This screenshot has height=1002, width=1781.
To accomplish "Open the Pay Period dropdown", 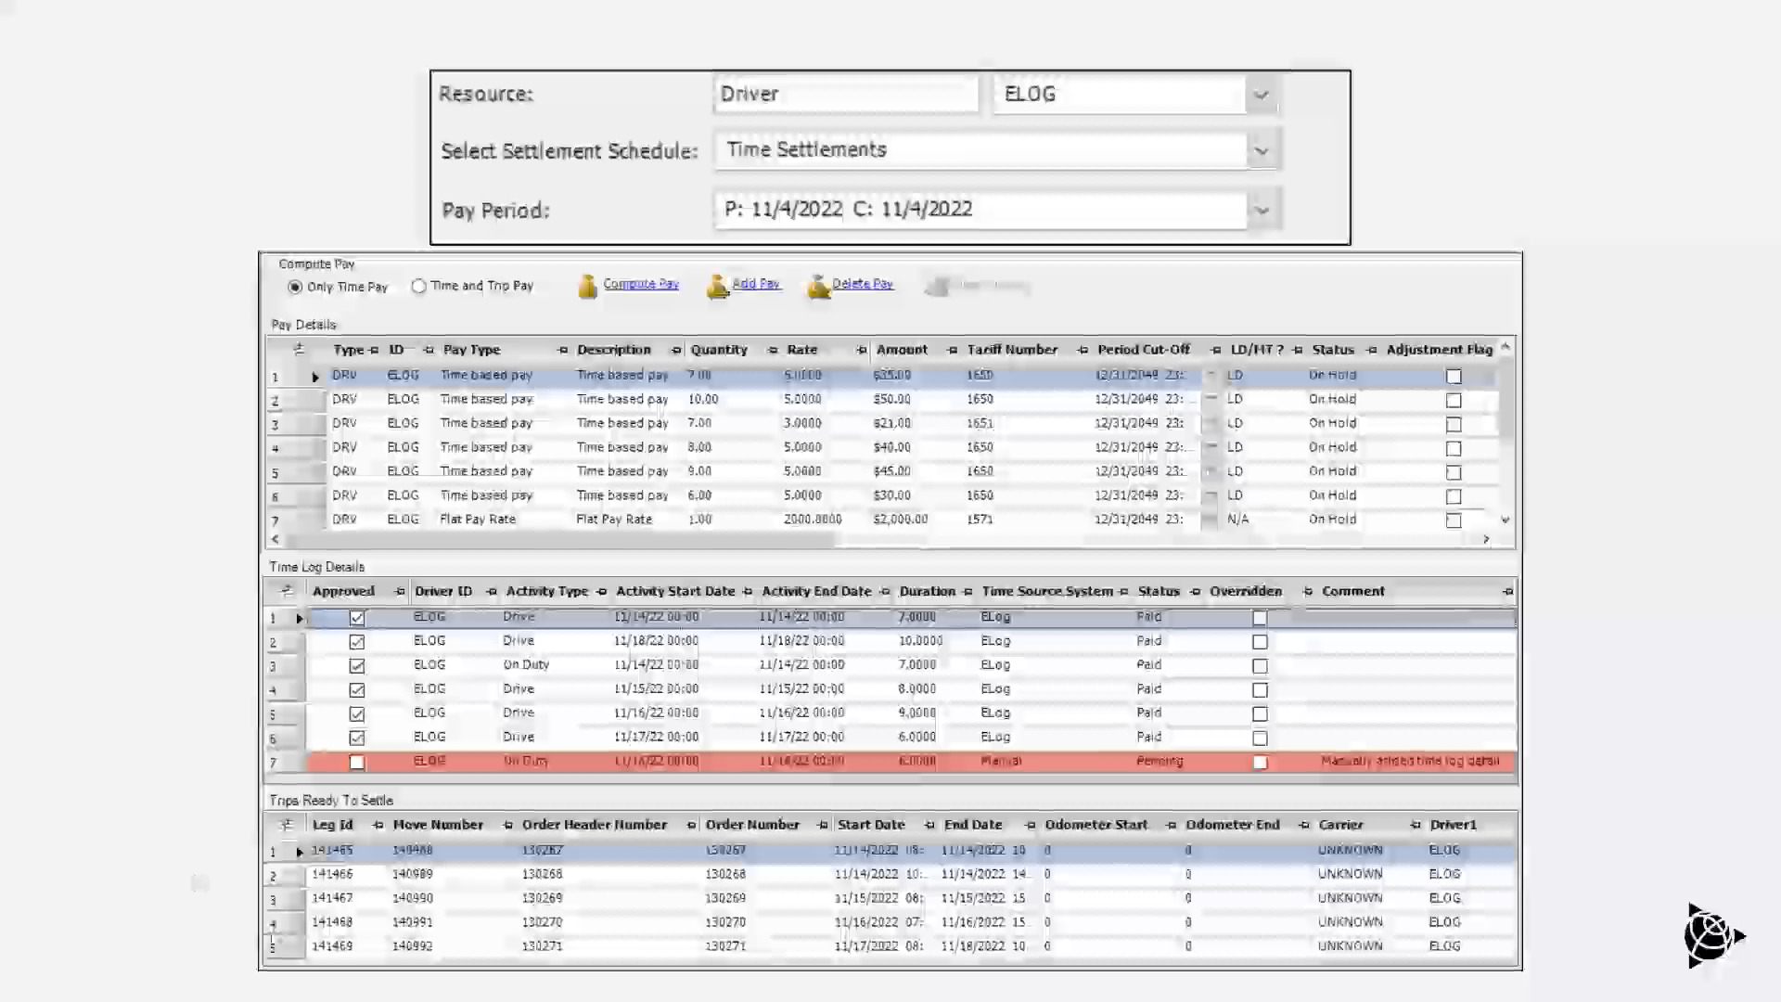I will 1261,211.
